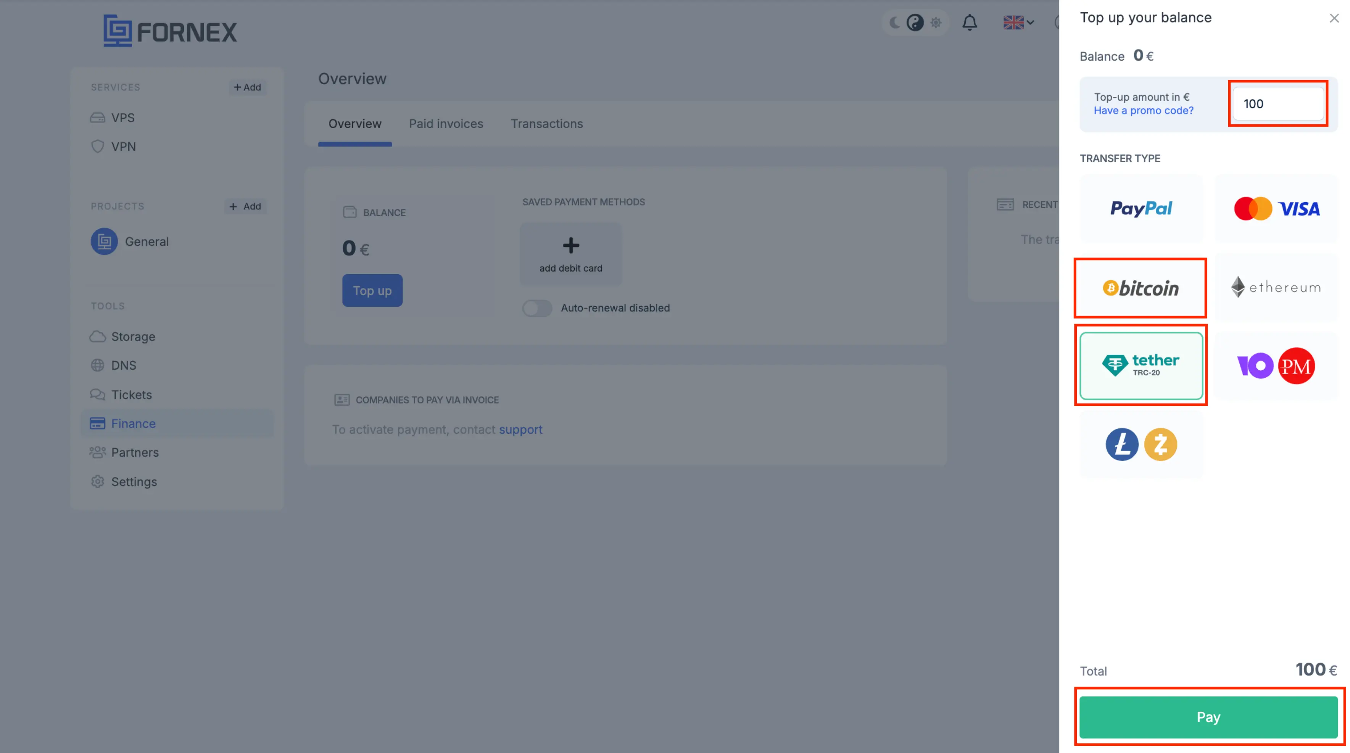1350x753 pixels.
Task: Click the Tickets chat bubbles icon
Action: tap(97, 394)
